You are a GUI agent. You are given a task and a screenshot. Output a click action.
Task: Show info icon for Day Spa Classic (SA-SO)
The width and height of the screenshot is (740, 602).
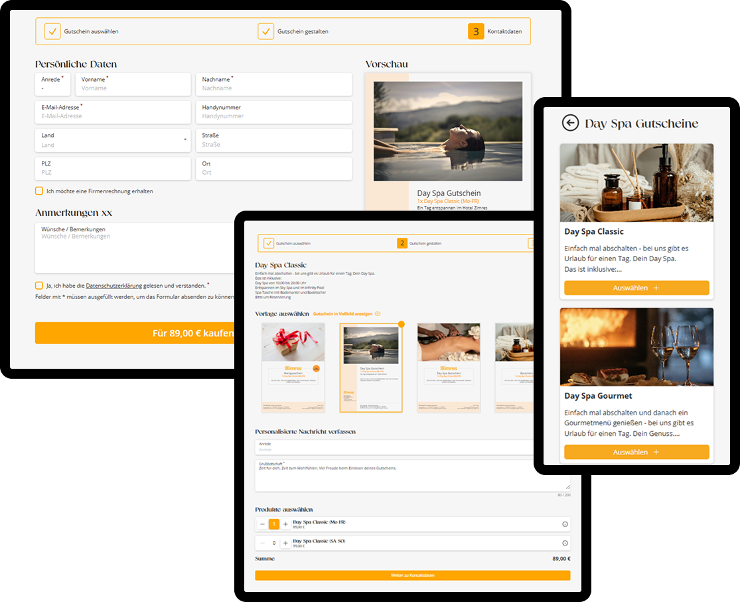pos(565,543)
